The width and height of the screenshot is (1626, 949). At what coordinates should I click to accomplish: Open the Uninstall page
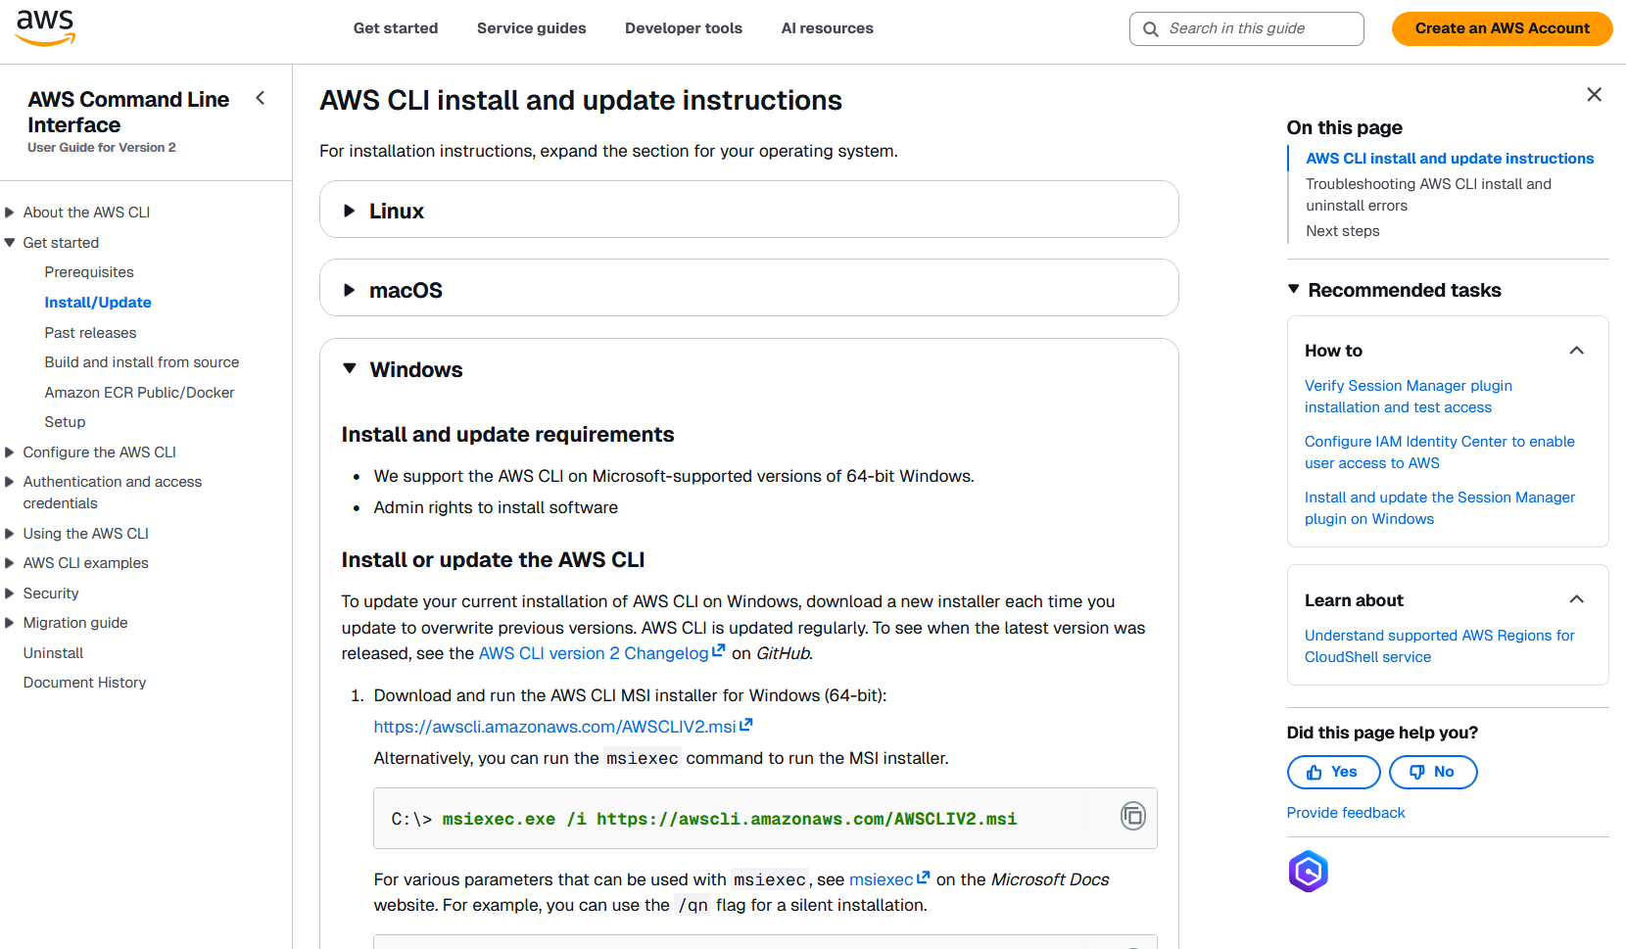click(53, 653)
